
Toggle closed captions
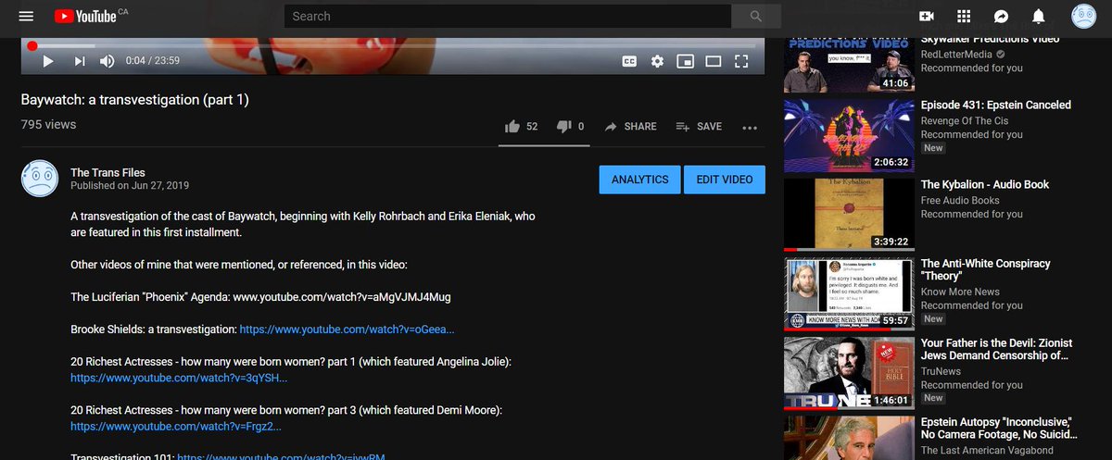[x=629, y=61]
